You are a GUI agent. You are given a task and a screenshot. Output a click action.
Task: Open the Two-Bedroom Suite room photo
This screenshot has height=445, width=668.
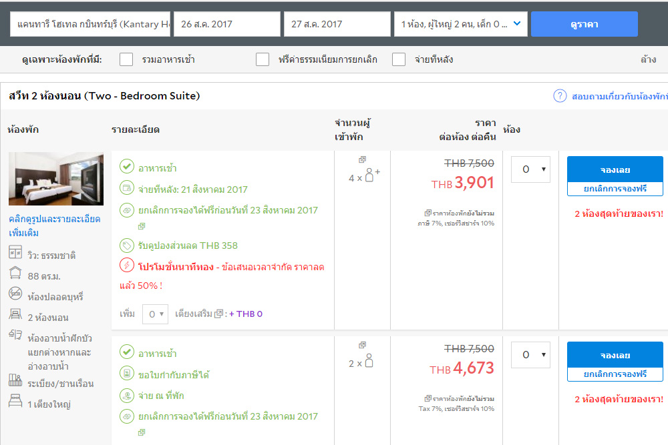click(56, 179)
